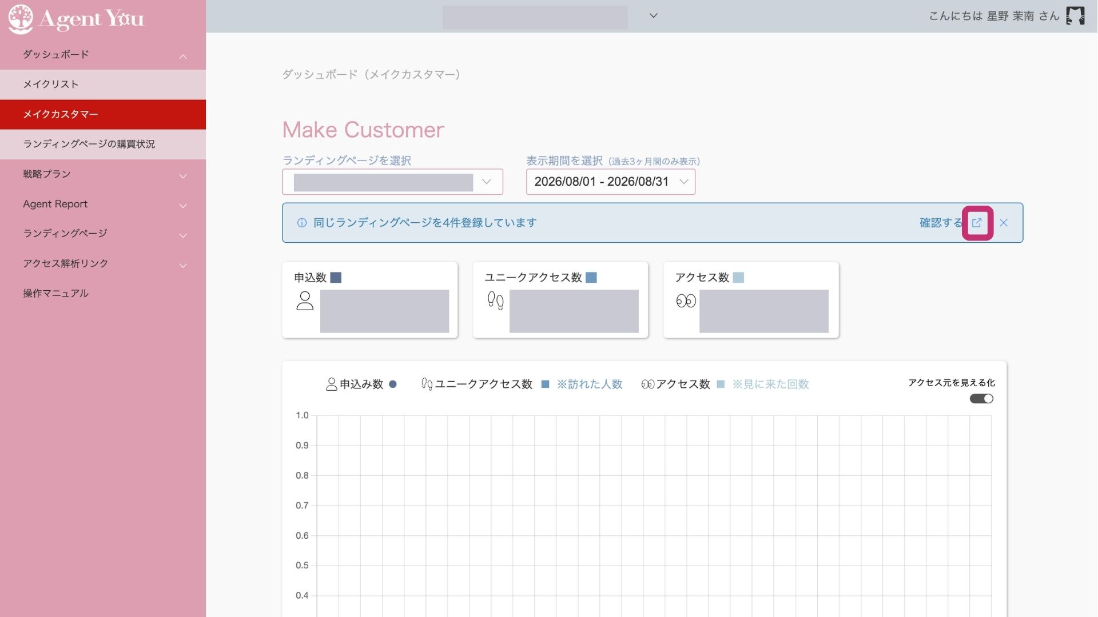
Task: Open the 表示期間 date range dropdown
Action: tap(611, 182)
